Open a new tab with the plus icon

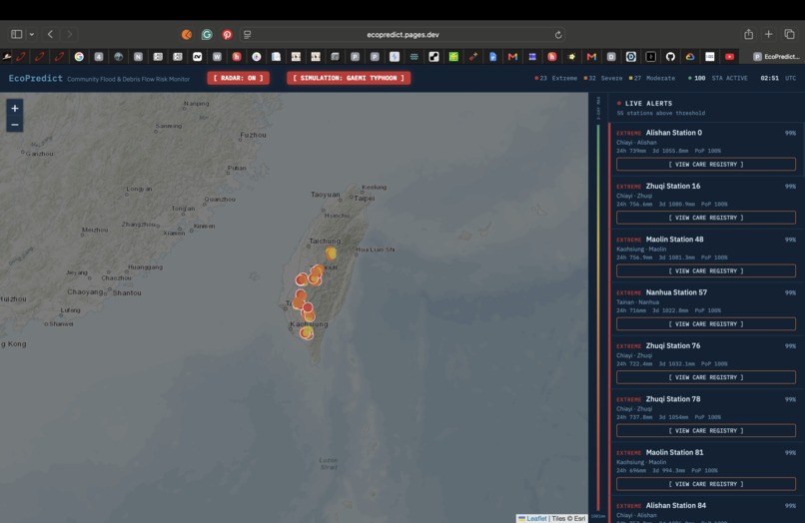coord(769,34)
